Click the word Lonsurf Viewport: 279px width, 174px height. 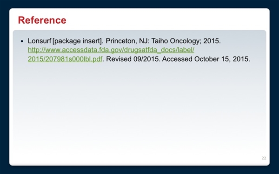tap(40, 41)
